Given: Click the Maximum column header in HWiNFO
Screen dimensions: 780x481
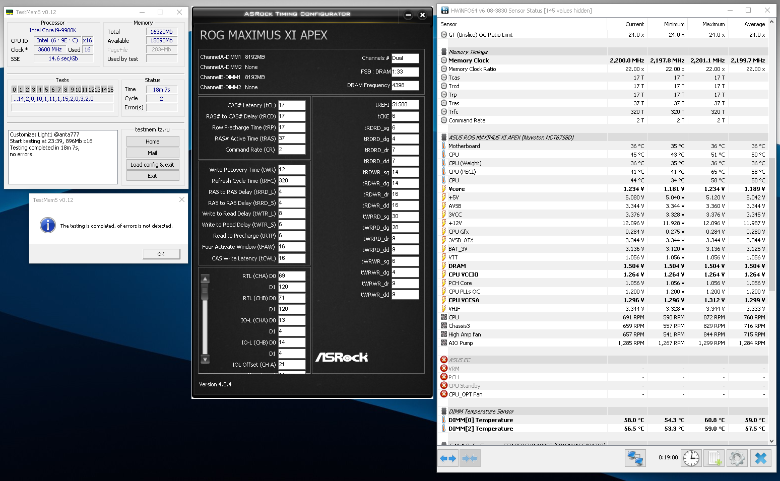Looking at the screenshot, I should coord(707,24).
